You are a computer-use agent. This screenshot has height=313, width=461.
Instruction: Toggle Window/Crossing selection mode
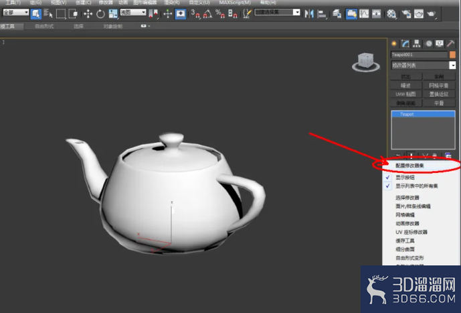coord(73,13)
